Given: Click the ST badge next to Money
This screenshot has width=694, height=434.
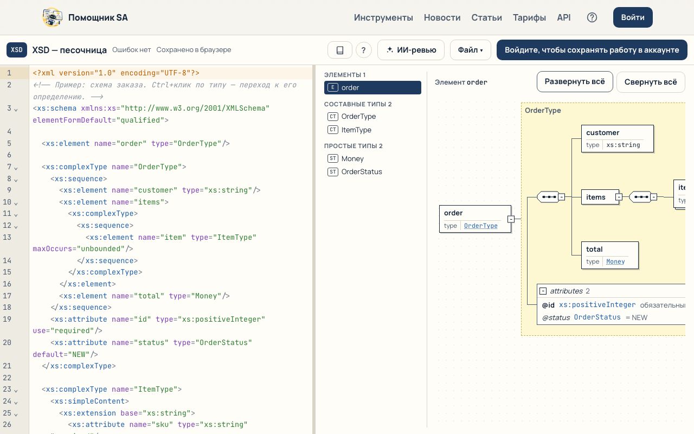Looking at the screenshot, I should point(333,158).
